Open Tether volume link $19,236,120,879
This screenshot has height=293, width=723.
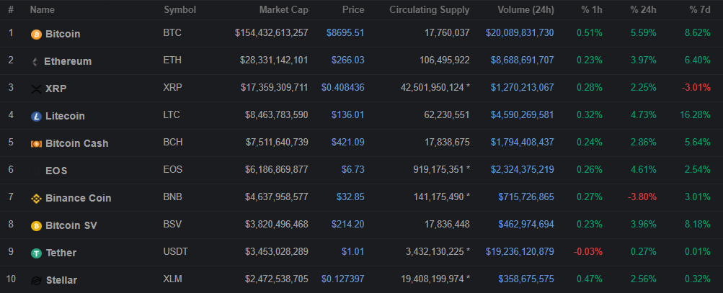click(519, 253)
